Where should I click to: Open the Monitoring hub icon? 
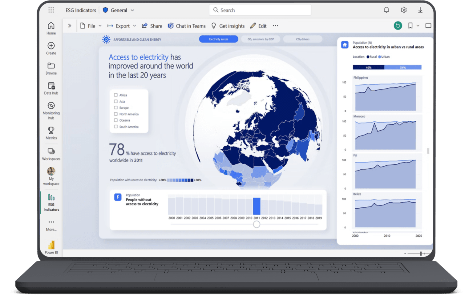coord(51,106)
